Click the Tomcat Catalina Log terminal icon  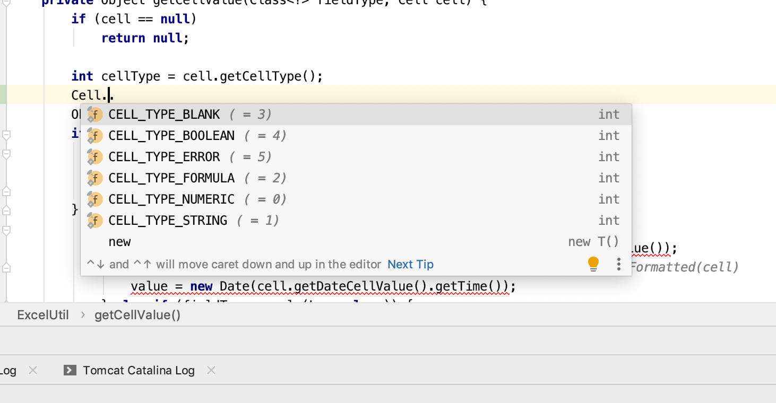click(x=70, y=370)
